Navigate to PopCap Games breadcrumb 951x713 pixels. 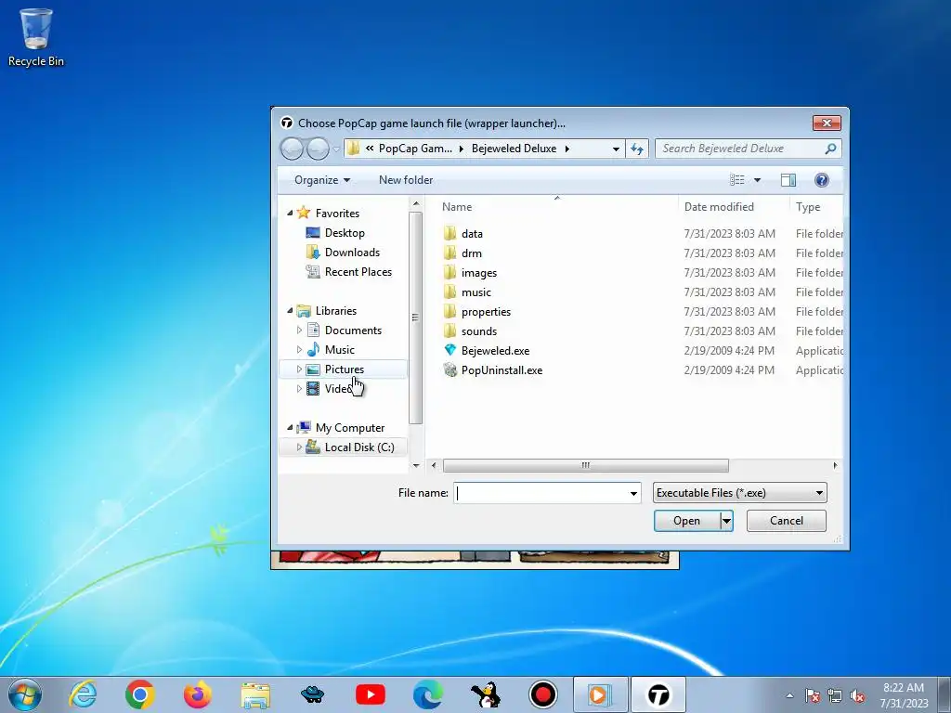(x=415, y=149)
